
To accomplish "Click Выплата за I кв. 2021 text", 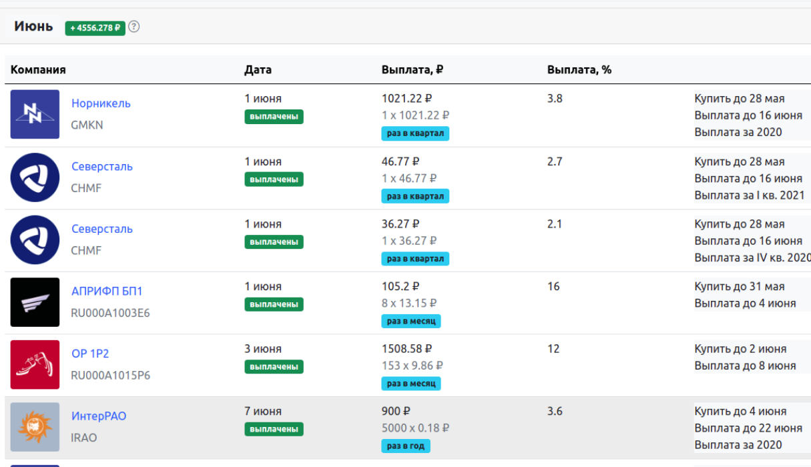I will pyautogui.click(x=750, y=195).
